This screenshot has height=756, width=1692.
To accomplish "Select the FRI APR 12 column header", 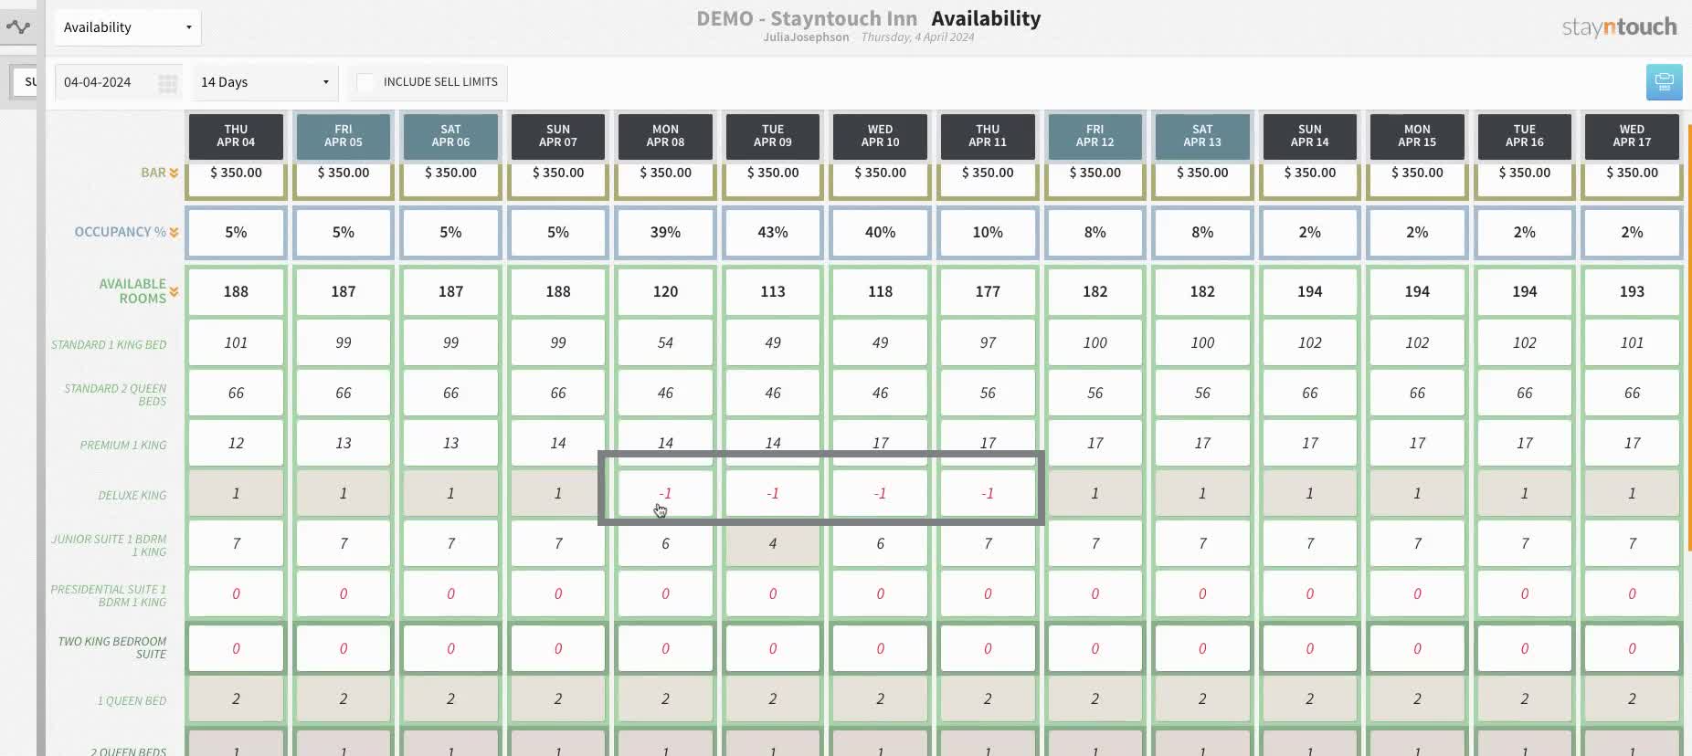I will coord(1095,136).
